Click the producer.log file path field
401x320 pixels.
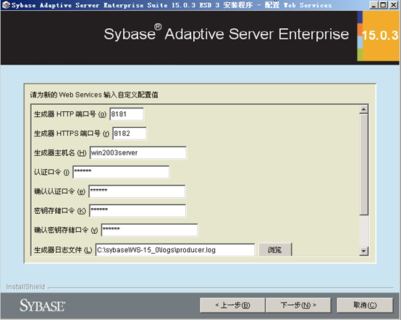click(x=175, y=249)
